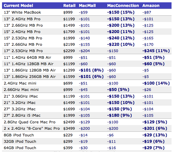Click the MacMall column header
The width and height of the screenshot is (175, 152).
87,6
